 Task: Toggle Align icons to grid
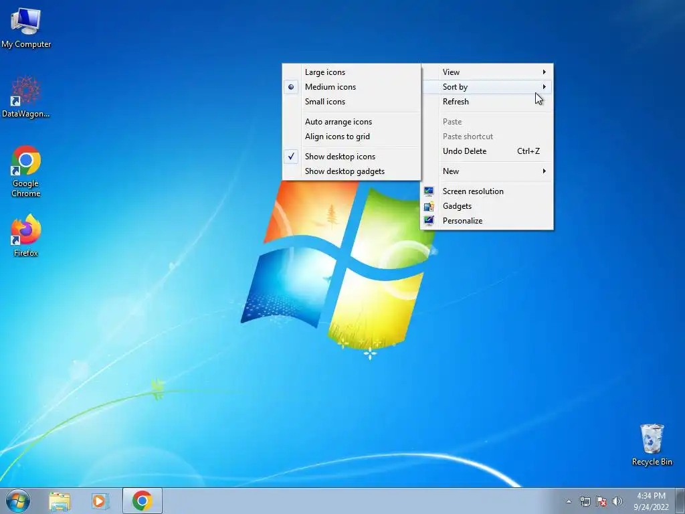(x=351, y=137)
